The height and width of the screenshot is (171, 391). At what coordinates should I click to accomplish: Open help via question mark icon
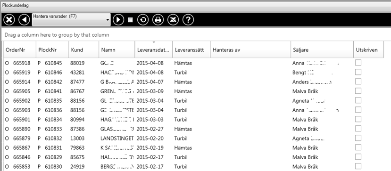click(x=188, y=20)
